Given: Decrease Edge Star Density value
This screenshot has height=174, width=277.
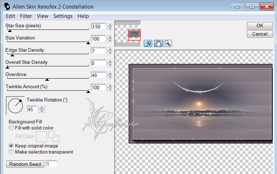Looking at the screenshot, I should coord(110,53).
